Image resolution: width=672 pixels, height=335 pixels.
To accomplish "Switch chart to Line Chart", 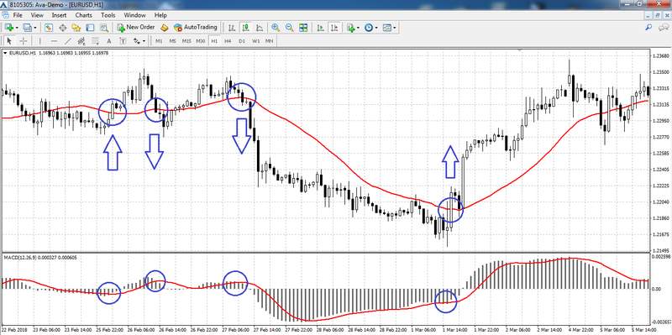I will [x=260, y=28].
